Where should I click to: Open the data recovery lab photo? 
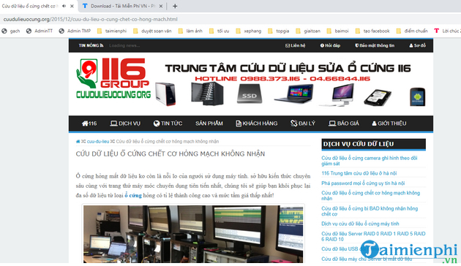[x=193, y=234]
